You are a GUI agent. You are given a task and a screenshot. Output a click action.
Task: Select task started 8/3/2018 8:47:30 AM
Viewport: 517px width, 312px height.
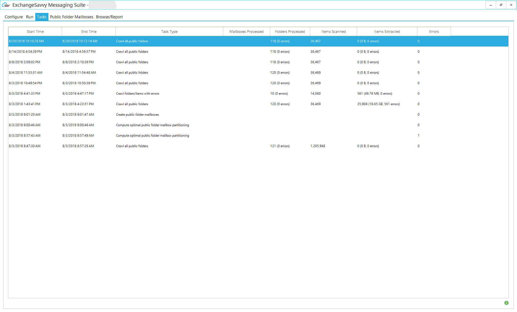[x=258, y=146]
